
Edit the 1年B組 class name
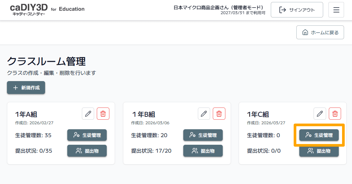point(204,114)
